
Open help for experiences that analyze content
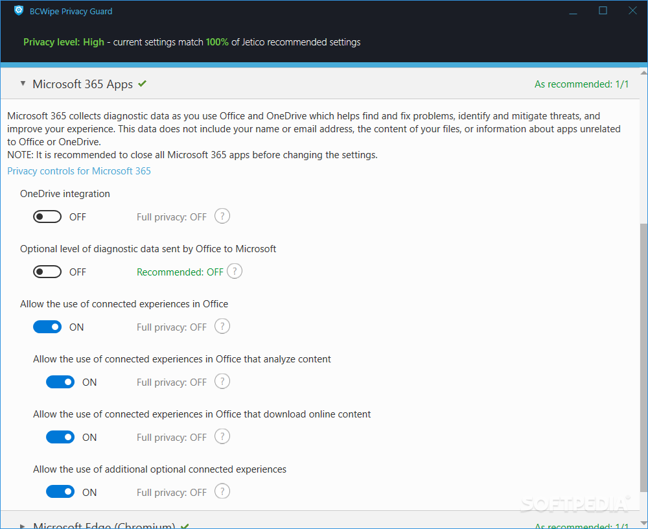coord(222,381)
